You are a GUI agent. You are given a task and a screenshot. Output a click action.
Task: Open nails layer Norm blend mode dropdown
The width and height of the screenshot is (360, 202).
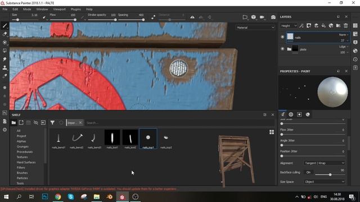[344, 35]
